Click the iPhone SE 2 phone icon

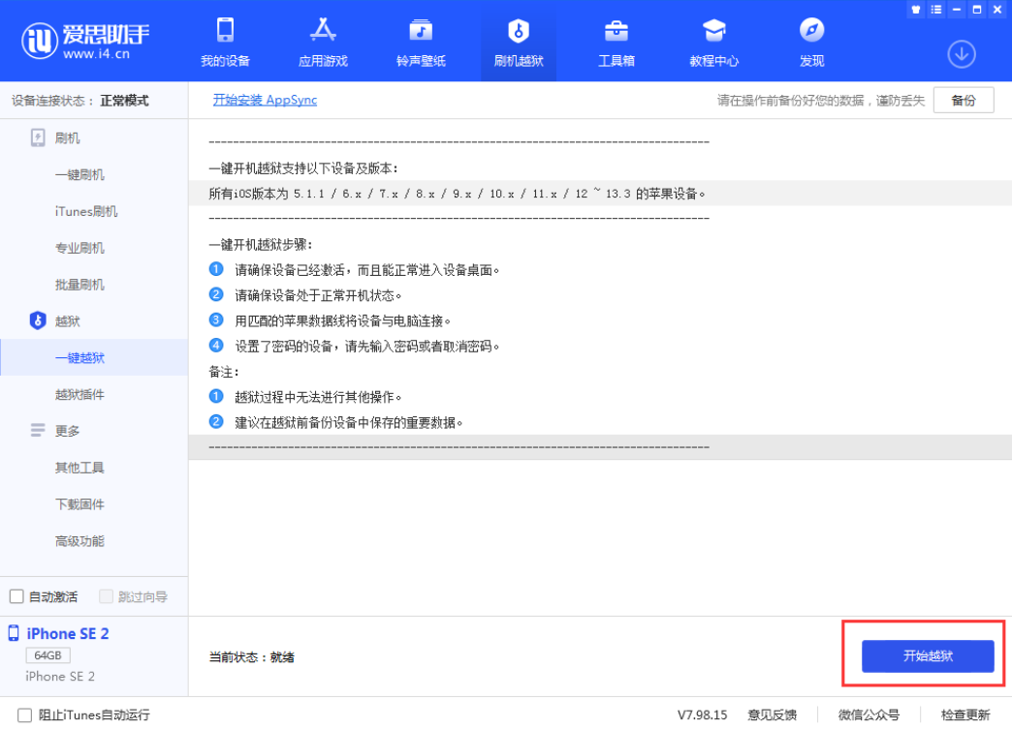pos(14,633)
